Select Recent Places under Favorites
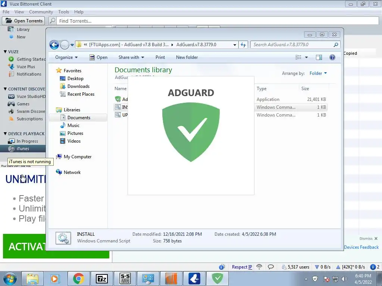 [77, 94]
